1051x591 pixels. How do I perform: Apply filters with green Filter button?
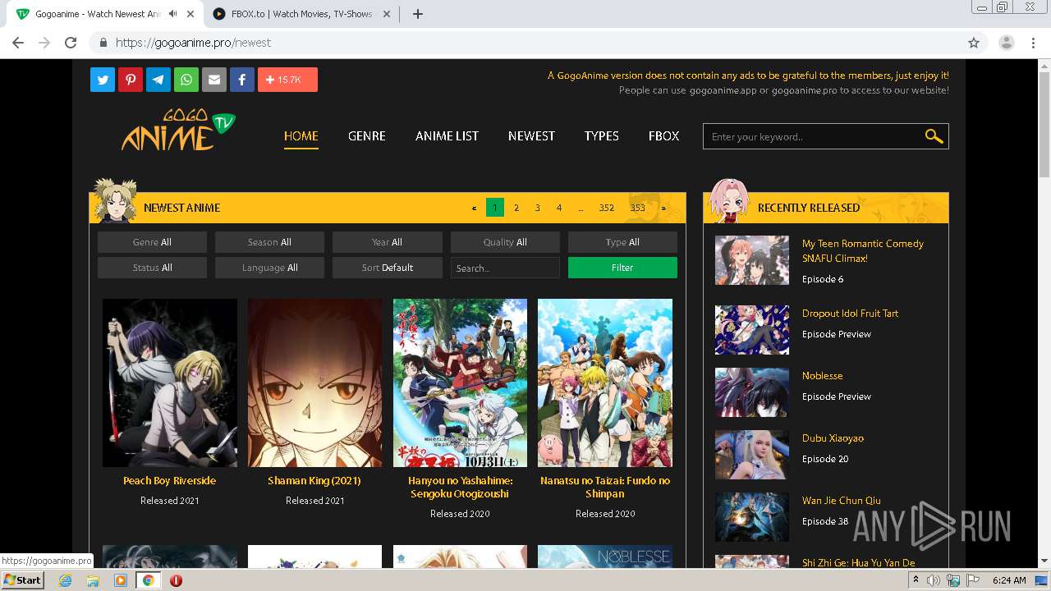(622, 268)
